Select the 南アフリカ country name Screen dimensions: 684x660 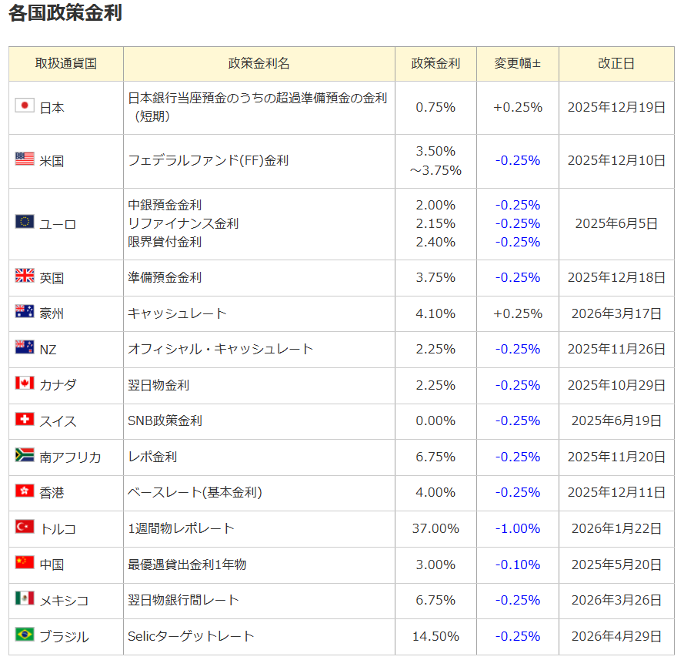[x=70, y=457]
